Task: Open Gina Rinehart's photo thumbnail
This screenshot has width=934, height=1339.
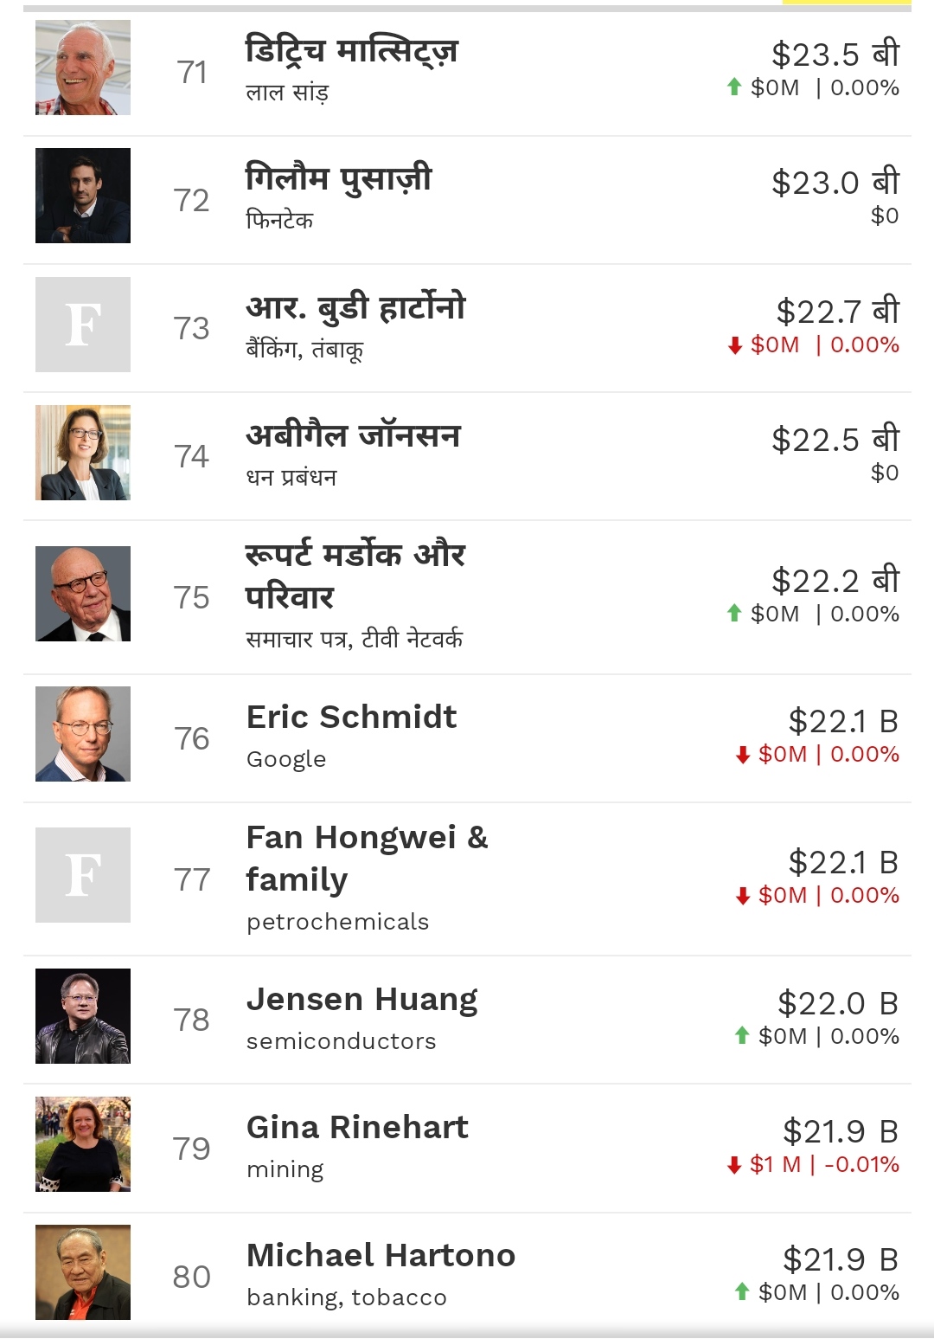Action: (x=83, y=1144)
